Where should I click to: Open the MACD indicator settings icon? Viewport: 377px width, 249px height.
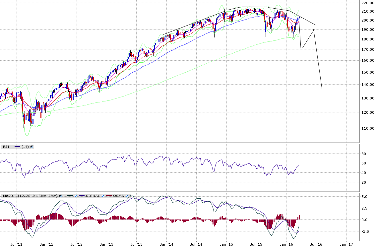coord(61,196)
